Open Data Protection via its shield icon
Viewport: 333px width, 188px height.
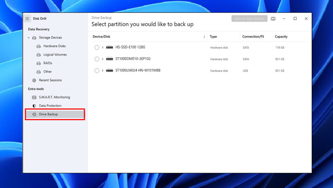tap(34, 106)
